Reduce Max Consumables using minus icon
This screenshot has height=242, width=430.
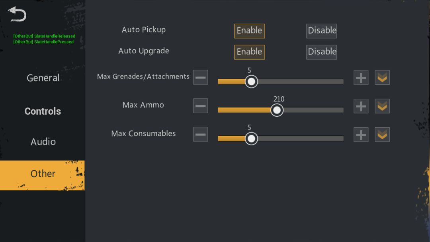(x=201, y=135)
